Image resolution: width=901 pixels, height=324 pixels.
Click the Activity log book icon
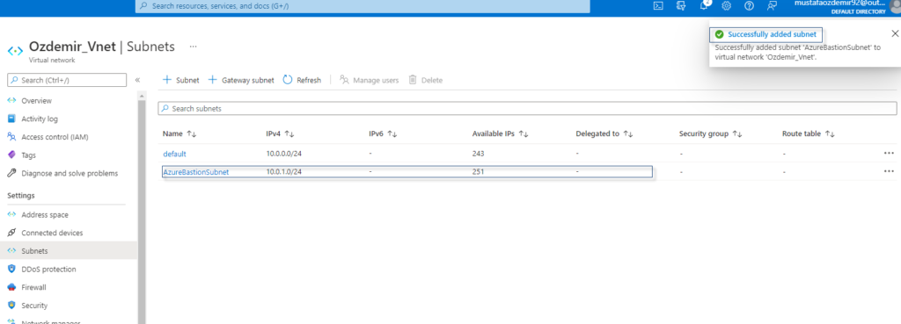(11, 119)
